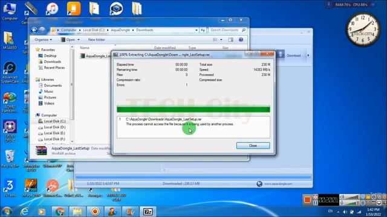Open Google Chrome from taskbar
The height and width of the screenshot is (217, 387).
[x=60, y=212]
